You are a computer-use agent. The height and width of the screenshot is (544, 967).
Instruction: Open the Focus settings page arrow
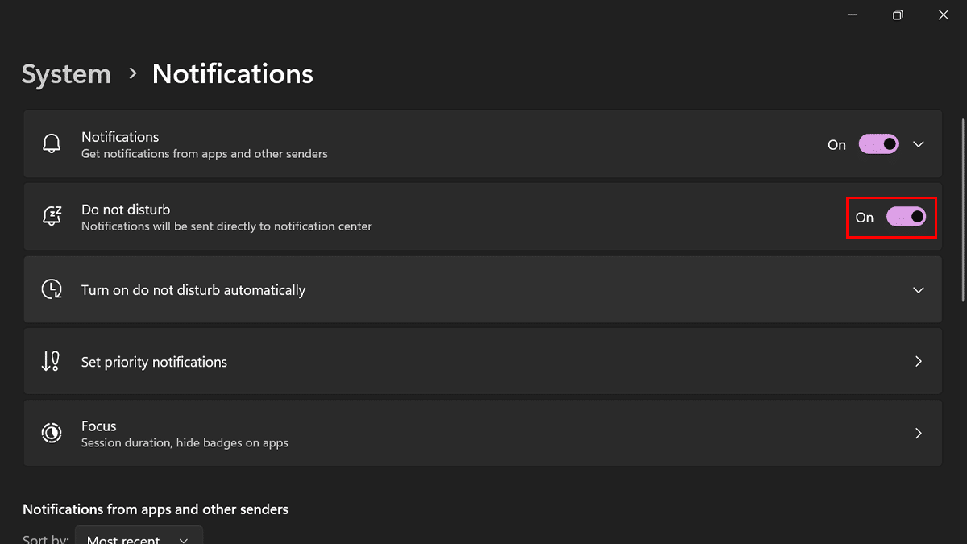(x=918, y=434)
